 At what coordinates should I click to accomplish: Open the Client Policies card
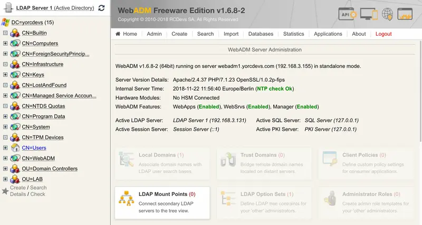click(x=366, y=163)
